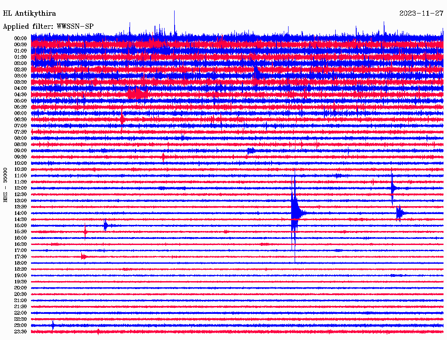The height and width of the screenshot is (340, 447).
Task: Click the blue event spike on the 23:00 trace
Action: 53,325
